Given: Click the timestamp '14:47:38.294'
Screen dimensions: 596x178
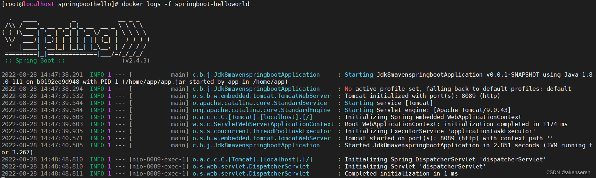Looking at the screenshot, I should [62, 89].
